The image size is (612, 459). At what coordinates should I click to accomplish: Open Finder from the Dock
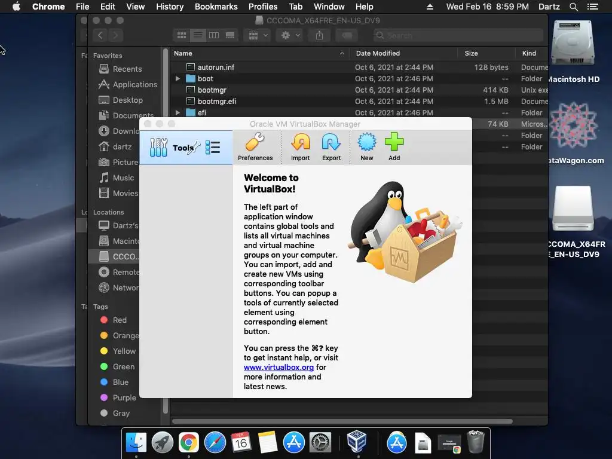pyautogui.click(x=136, y=442)
